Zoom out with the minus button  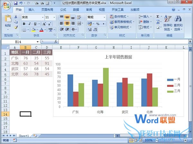pyautogui.click(x=157, y=140)
